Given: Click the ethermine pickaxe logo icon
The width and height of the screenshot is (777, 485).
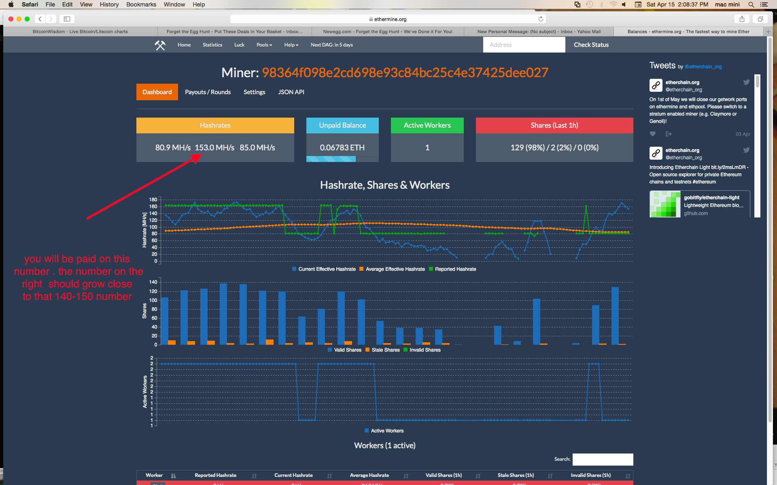Looking at the screenshot, I should click(160, 45).
